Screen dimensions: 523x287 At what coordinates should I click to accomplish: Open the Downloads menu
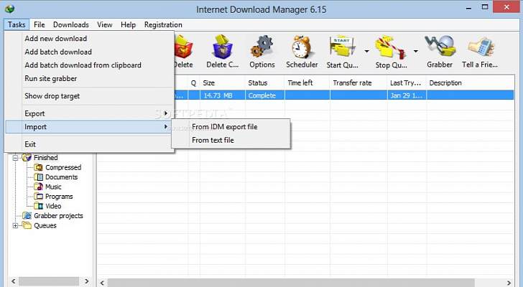pyautogui.click(x=70, y=24)
